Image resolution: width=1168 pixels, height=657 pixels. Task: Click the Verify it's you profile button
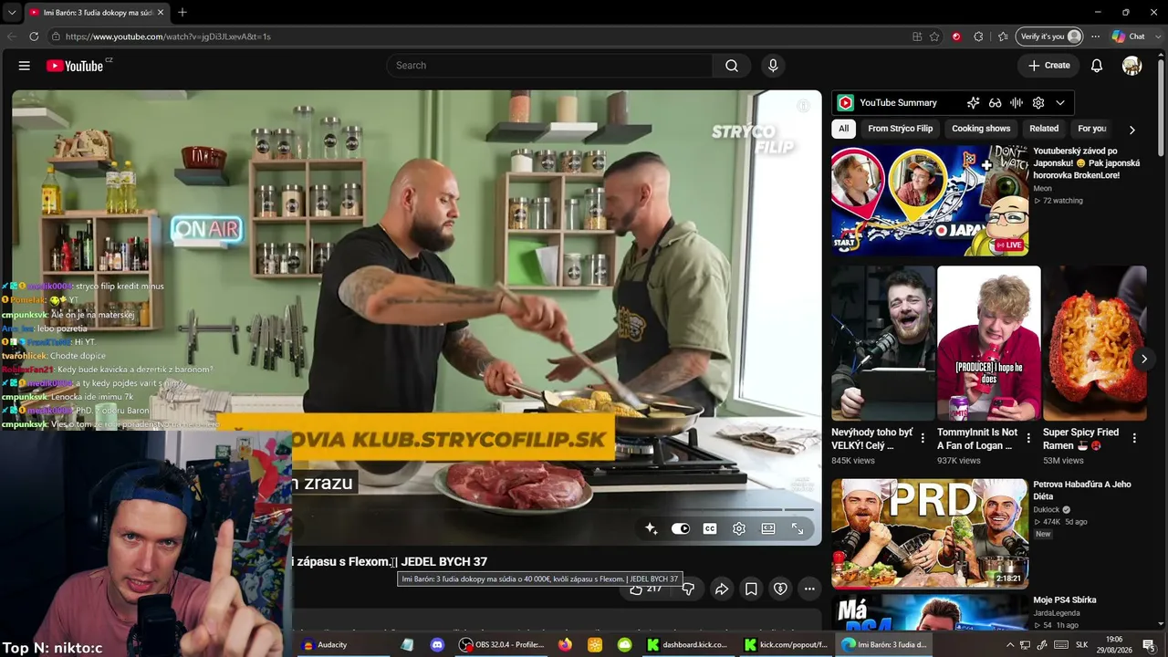click(x=1050, y=36)
